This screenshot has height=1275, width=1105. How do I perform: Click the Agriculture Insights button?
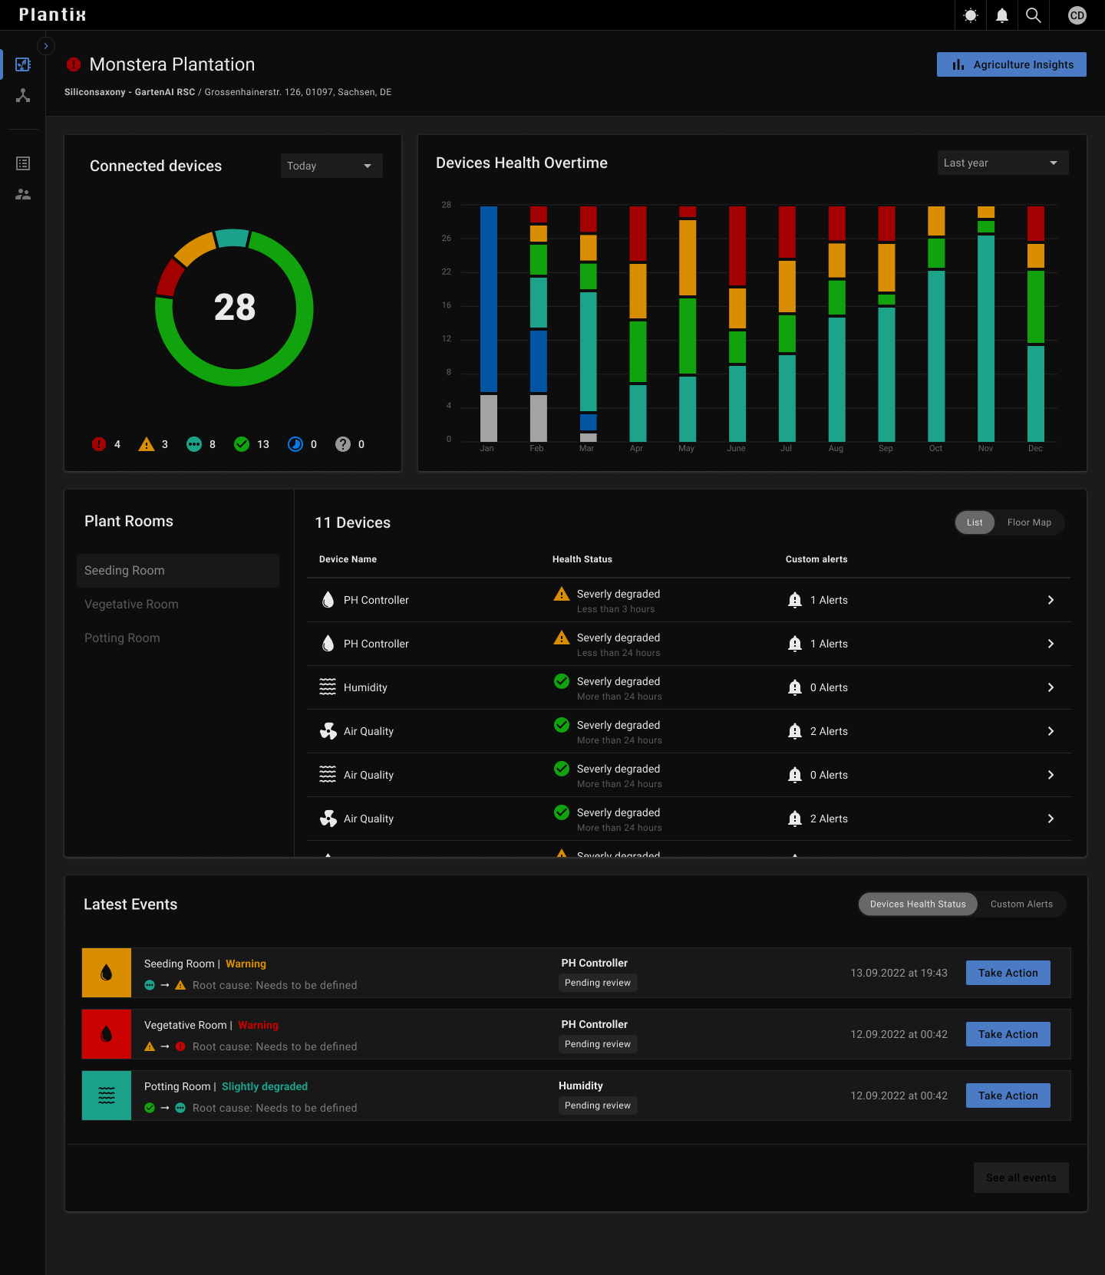coord(1011,64)
